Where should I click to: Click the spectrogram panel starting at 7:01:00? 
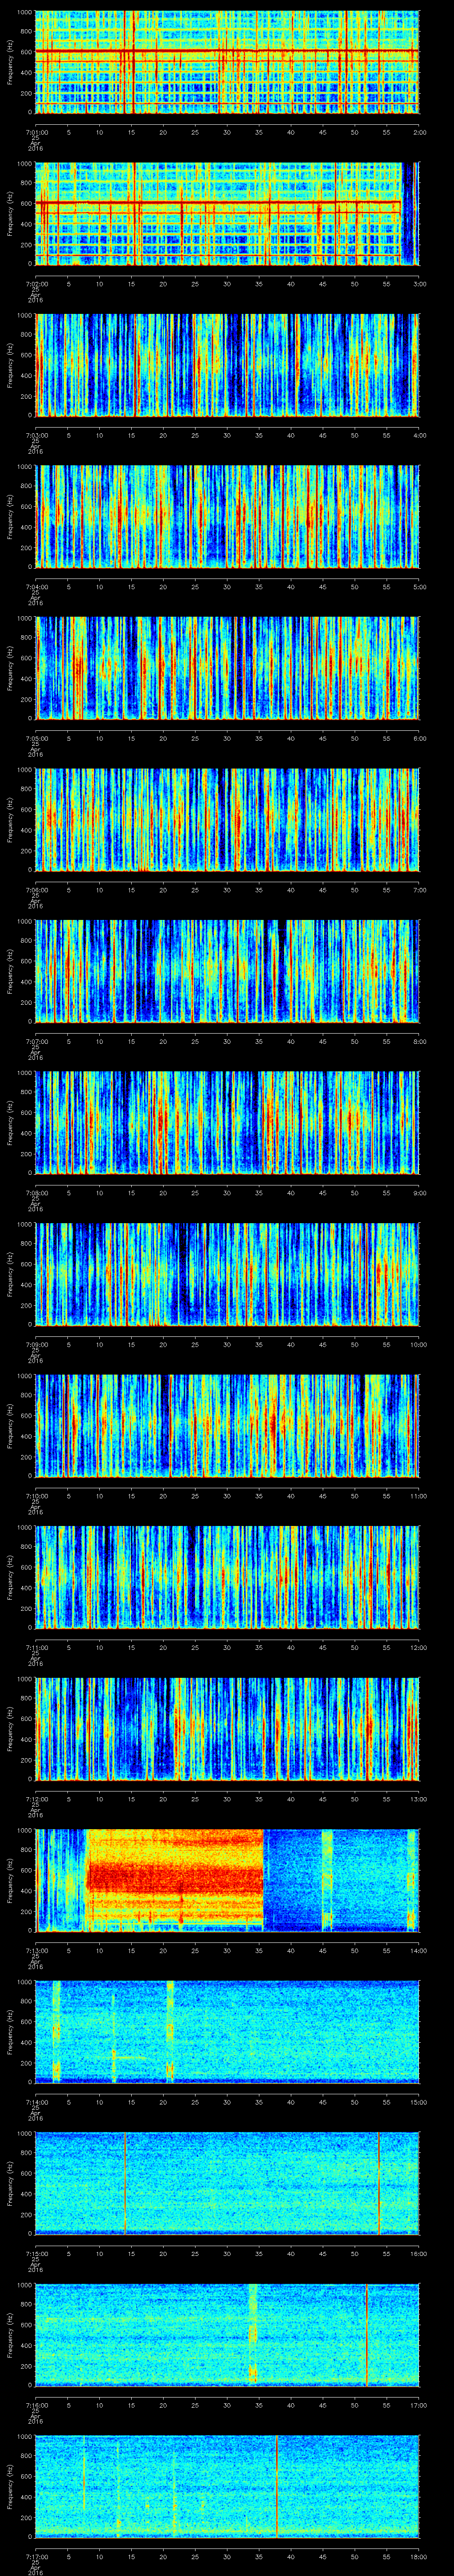click(227, 62)
